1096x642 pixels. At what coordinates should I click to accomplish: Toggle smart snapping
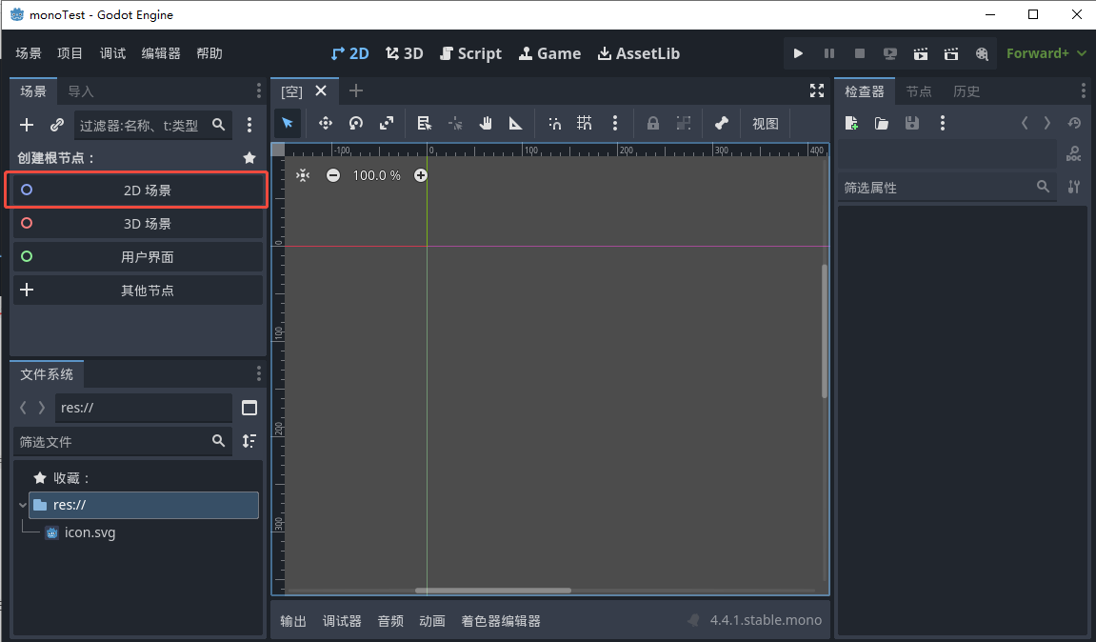(x=554, y=124)
